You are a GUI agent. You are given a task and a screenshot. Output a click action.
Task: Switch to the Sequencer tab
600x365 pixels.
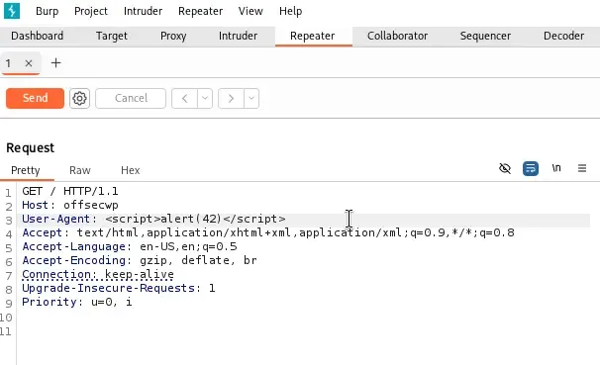coord(485,36)
